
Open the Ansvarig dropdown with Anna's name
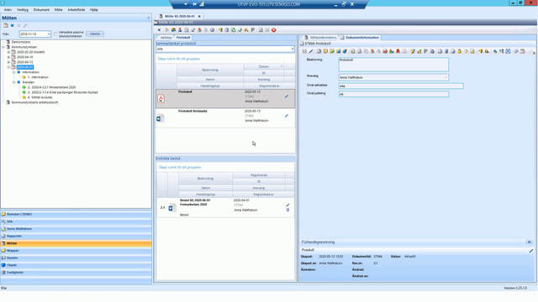[x=446, y=77]
